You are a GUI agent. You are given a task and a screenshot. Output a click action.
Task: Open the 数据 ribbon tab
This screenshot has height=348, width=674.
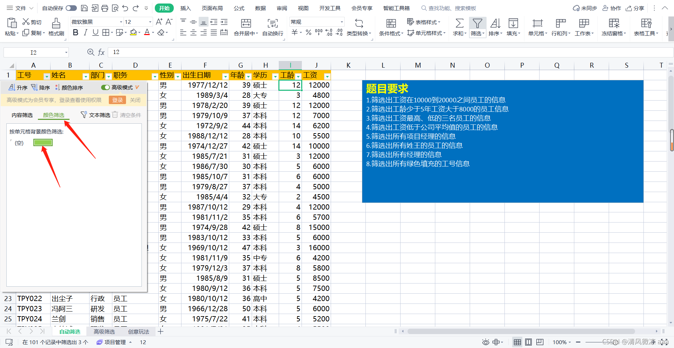(260, 8)
